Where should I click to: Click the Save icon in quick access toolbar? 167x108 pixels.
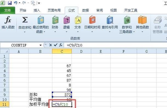[10, 3]
